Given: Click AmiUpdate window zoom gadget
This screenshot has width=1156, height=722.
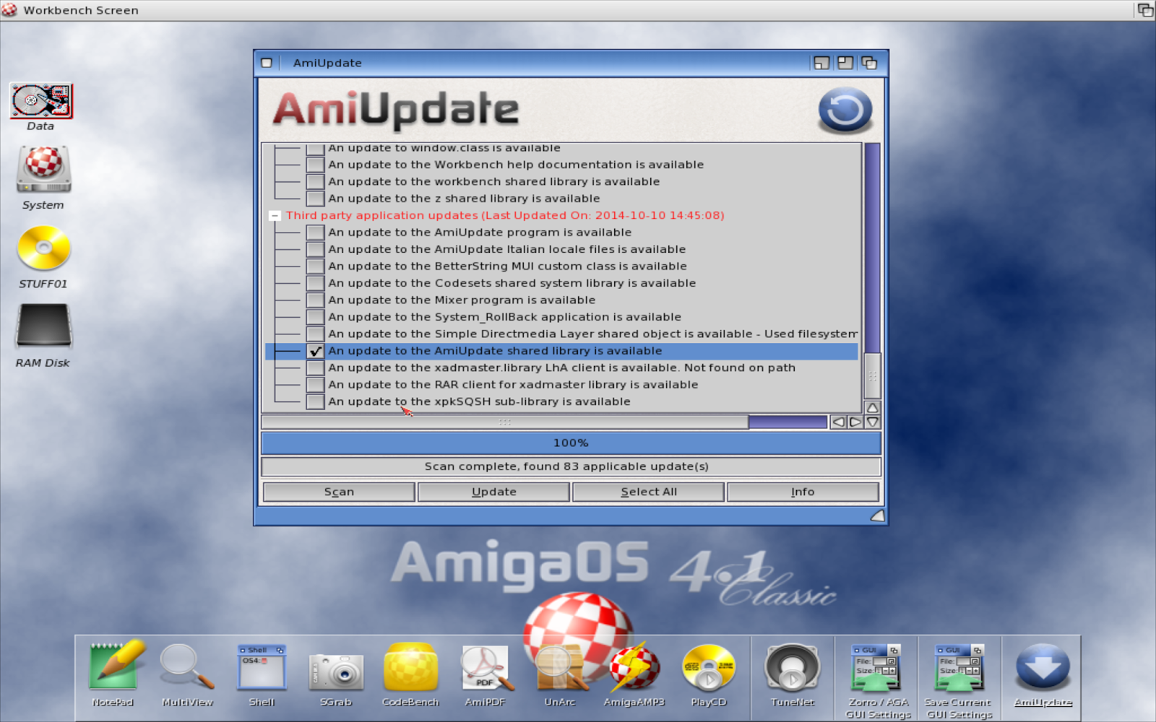Looking at the screenshot, I should (x=845, y=63).
